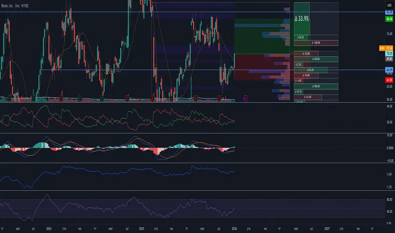This screenshot has height=233, width=395.
Task: Open the earnings E marker just before 2026
Action: click(x=219, y=98)
